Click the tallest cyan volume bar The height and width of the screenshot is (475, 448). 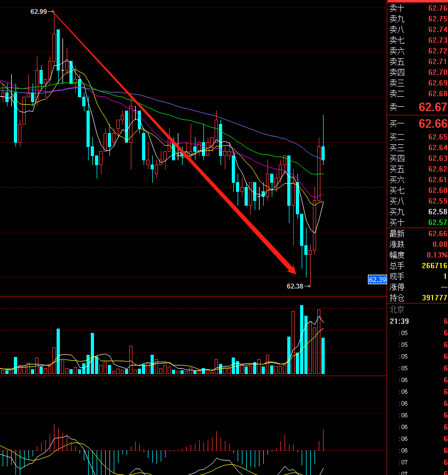302,340
